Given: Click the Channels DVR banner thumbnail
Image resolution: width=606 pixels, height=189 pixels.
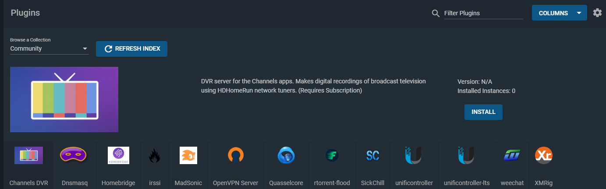Looking at the screenshot, I should pyautogui.click(x=64, y=99).
